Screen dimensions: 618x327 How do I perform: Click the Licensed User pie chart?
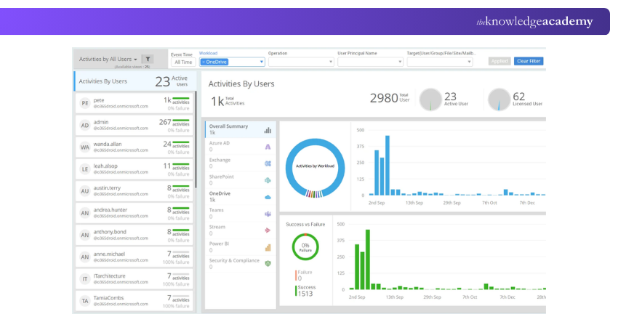(x=499, y=100)
